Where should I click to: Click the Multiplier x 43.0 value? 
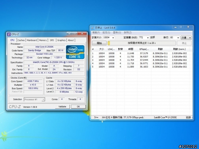tap(33, 85)
